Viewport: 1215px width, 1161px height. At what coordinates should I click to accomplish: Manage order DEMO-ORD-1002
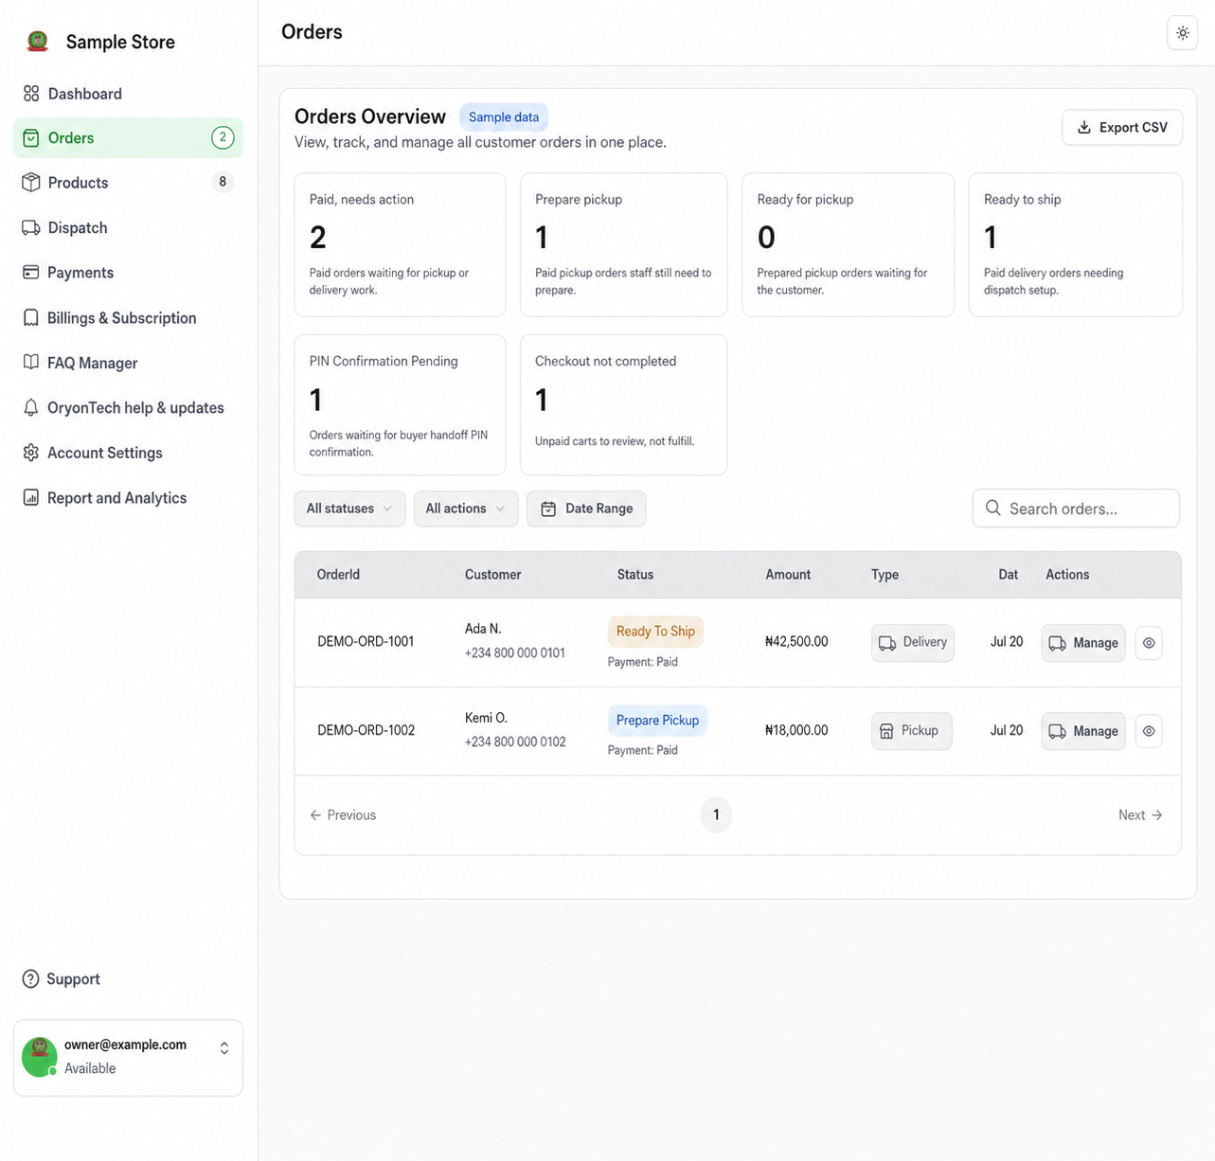coord(1083,731)
